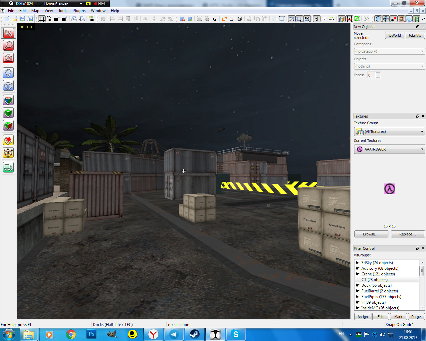Click the VisGroups list scrollbar thumb
This screenshot has width=426, height=341.
pyautogui.click(x=422, y=271)
